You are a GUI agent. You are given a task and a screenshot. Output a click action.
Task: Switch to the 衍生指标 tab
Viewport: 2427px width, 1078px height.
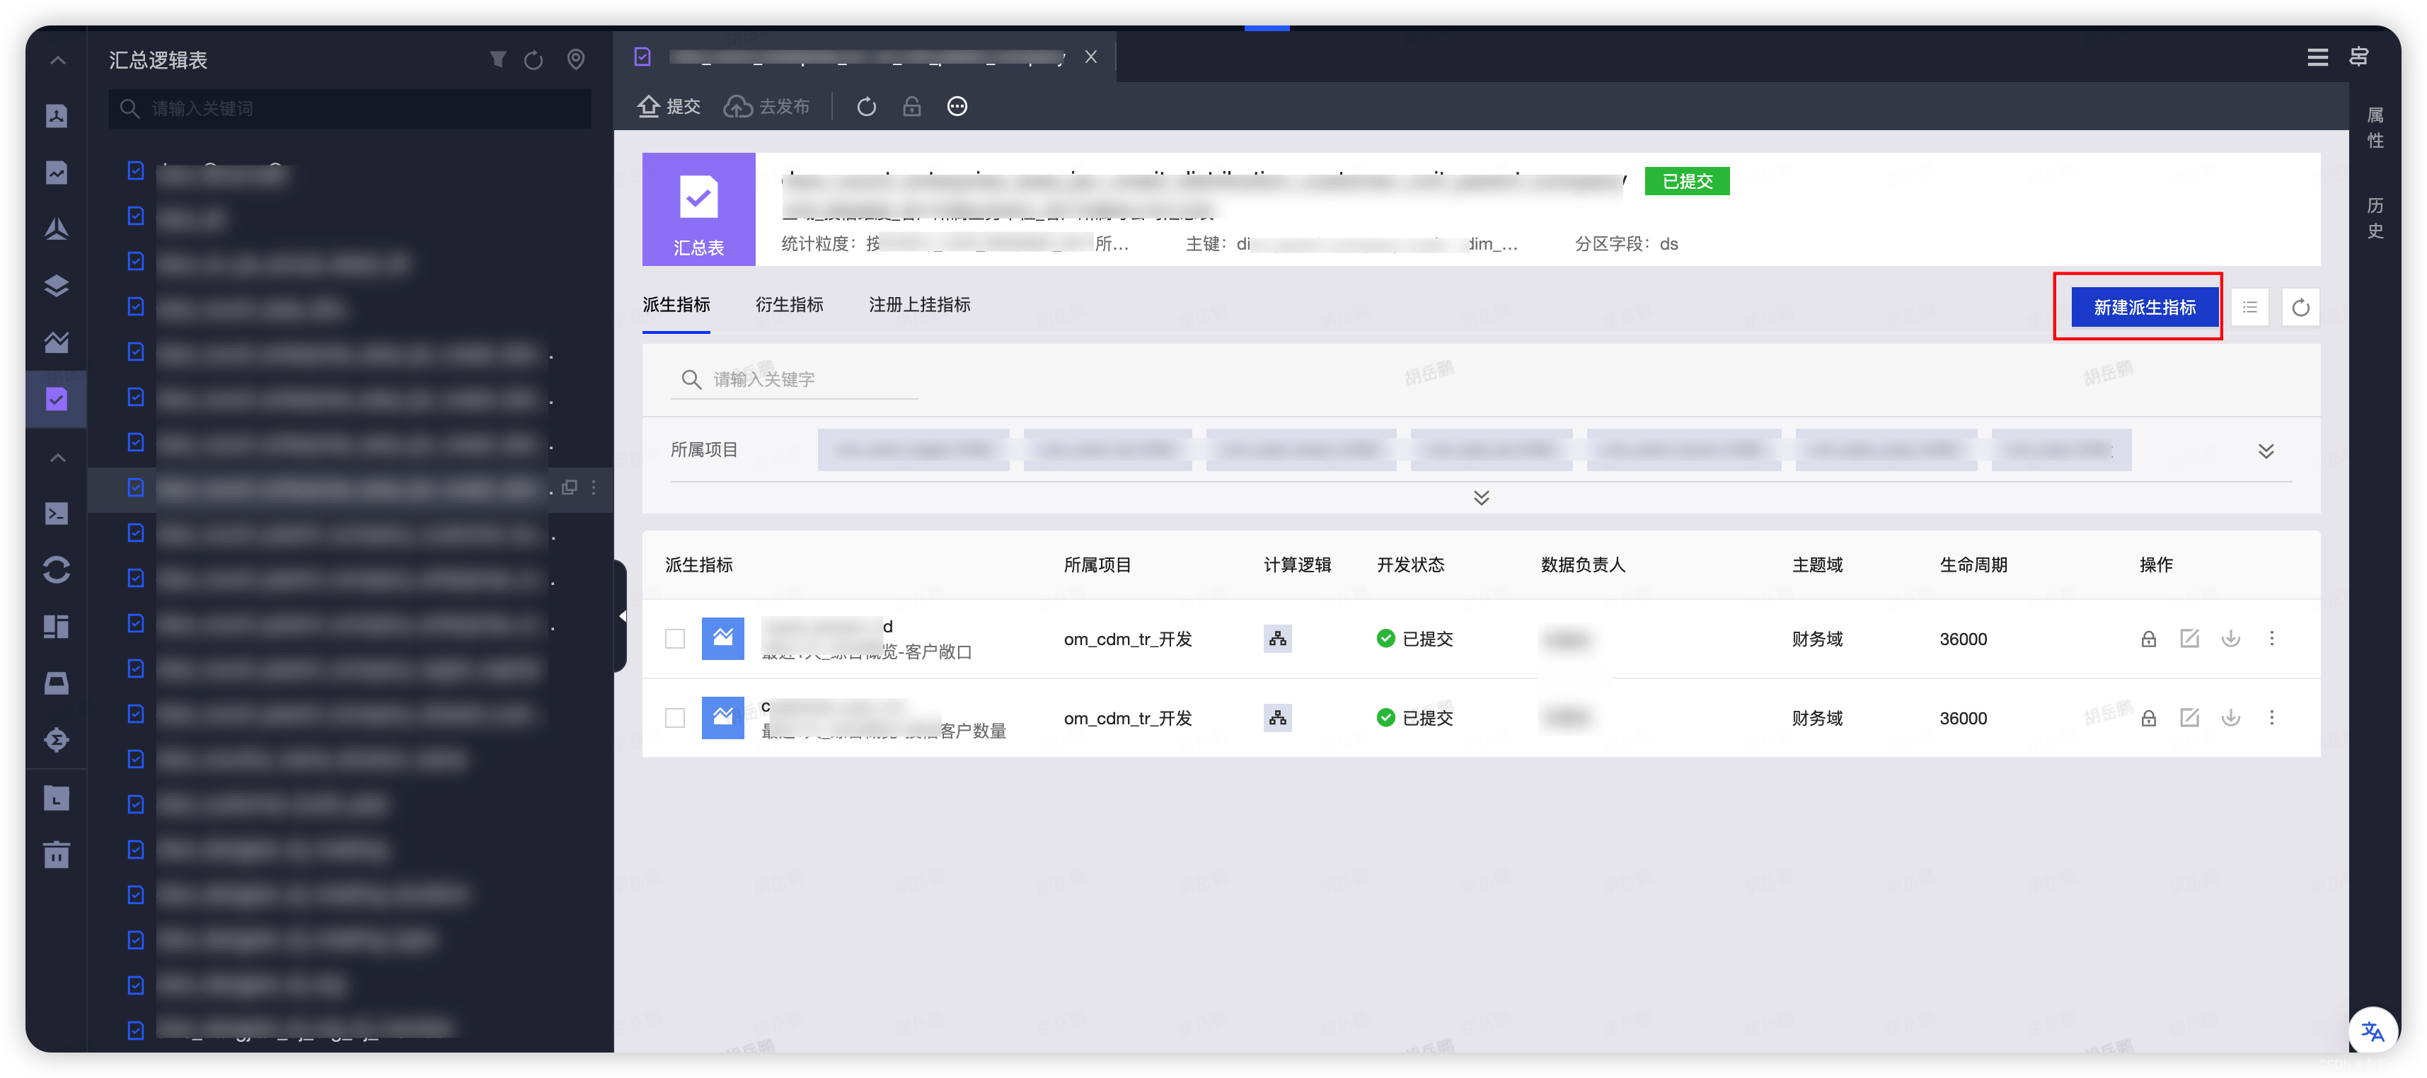(x=788, y=304)
